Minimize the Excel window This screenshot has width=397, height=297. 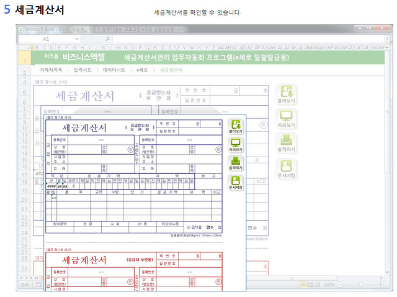pyautogui.click(x=360, y=28)
